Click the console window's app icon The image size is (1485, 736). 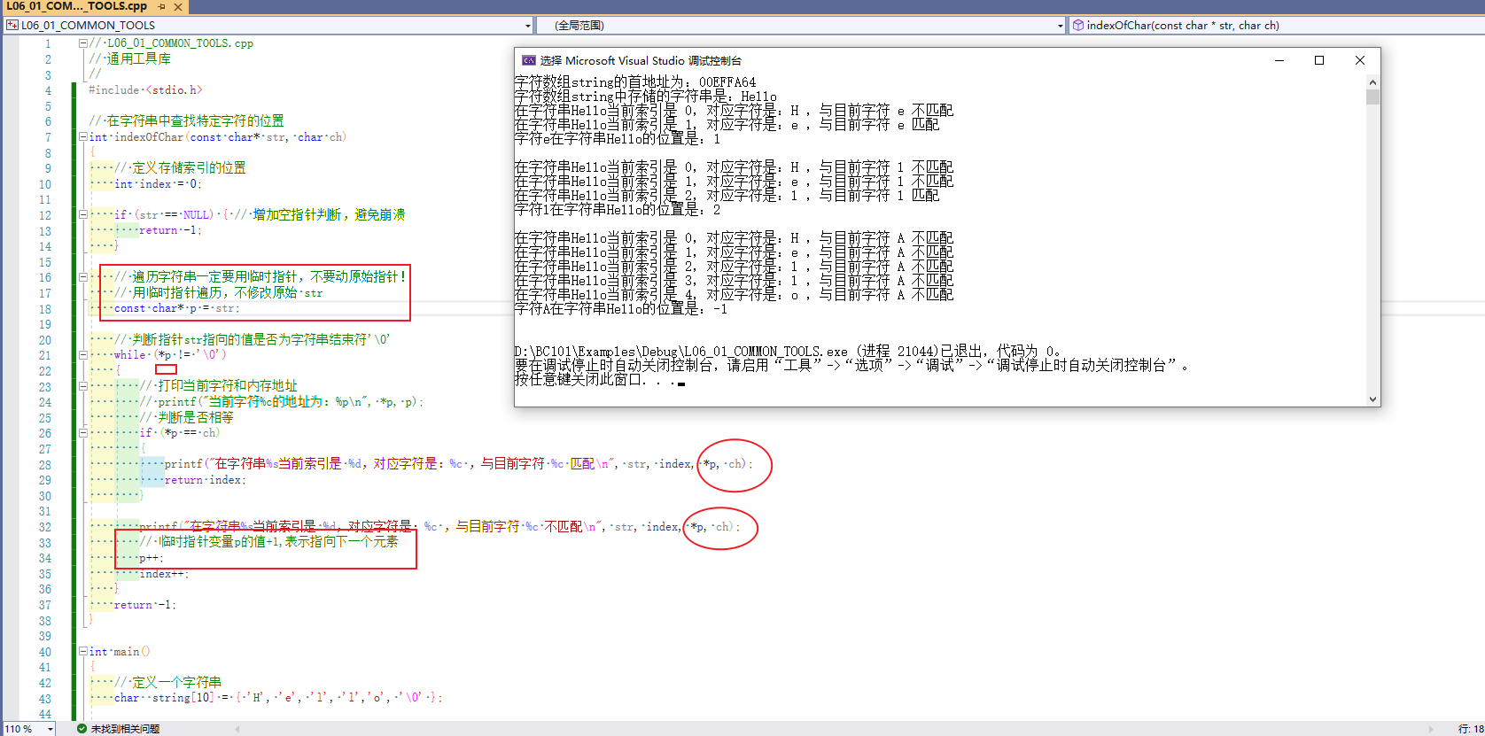528,60
